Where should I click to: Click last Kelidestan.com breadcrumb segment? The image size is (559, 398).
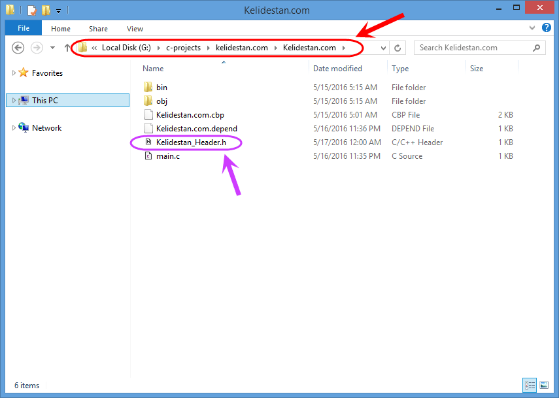tap(309, 48)
